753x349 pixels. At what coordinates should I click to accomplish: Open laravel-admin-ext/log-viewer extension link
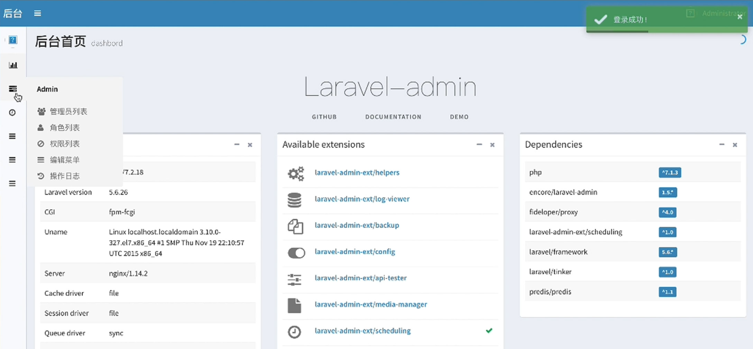(x=362, y=199)
